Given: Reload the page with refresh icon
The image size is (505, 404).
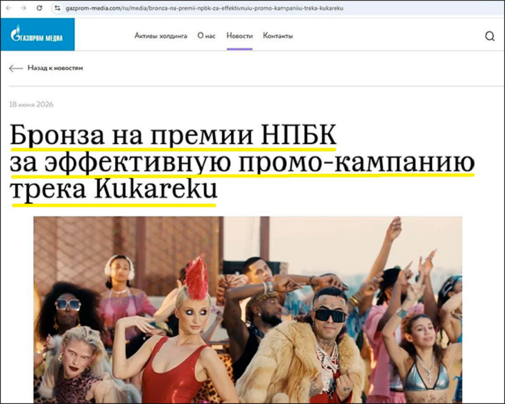Looking at the screenshot, I should pyautogui.click(x=40, y=8).
